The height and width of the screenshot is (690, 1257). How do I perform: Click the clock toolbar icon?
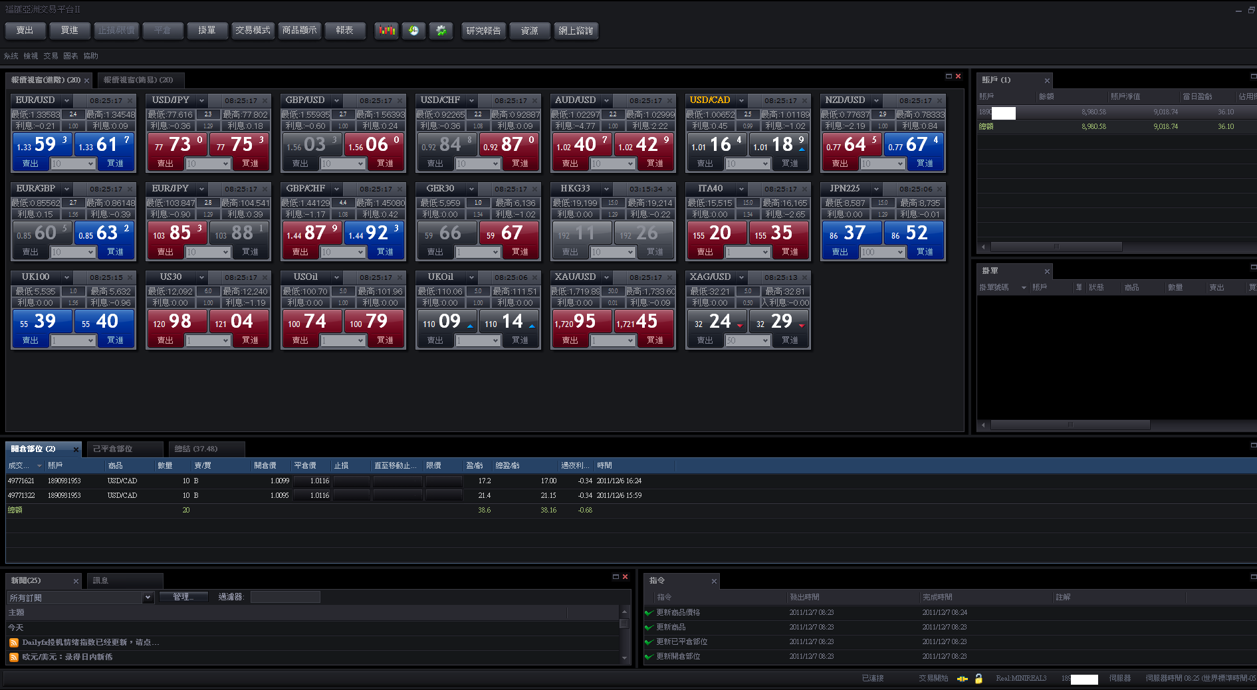(x=413, y=31)
